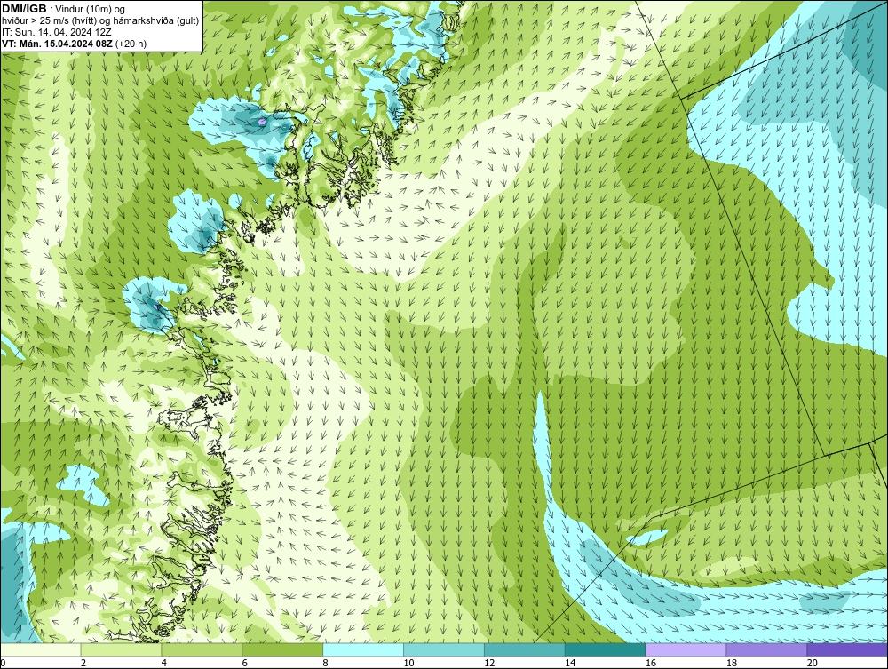Click the '10' scale label

coord(408,663)
